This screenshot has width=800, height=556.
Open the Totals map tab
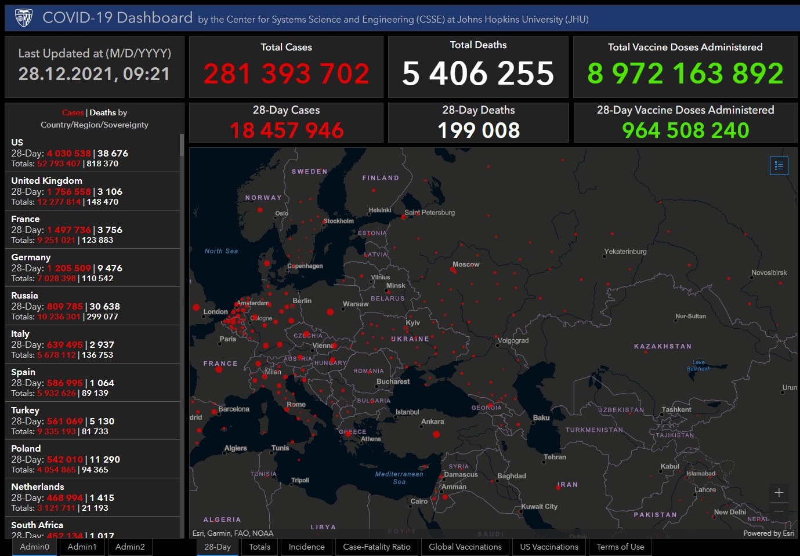pyautogui.click(x=259, y=547)
